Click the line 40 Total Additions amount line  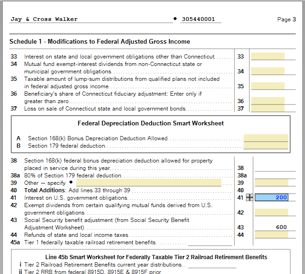(275, 190)
